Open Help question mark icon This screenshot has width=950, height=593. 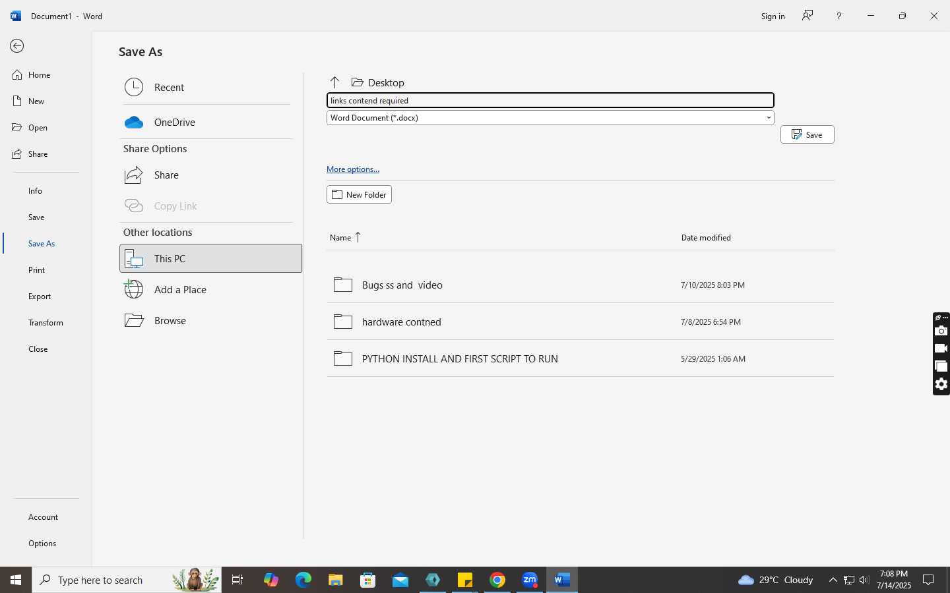839,16
